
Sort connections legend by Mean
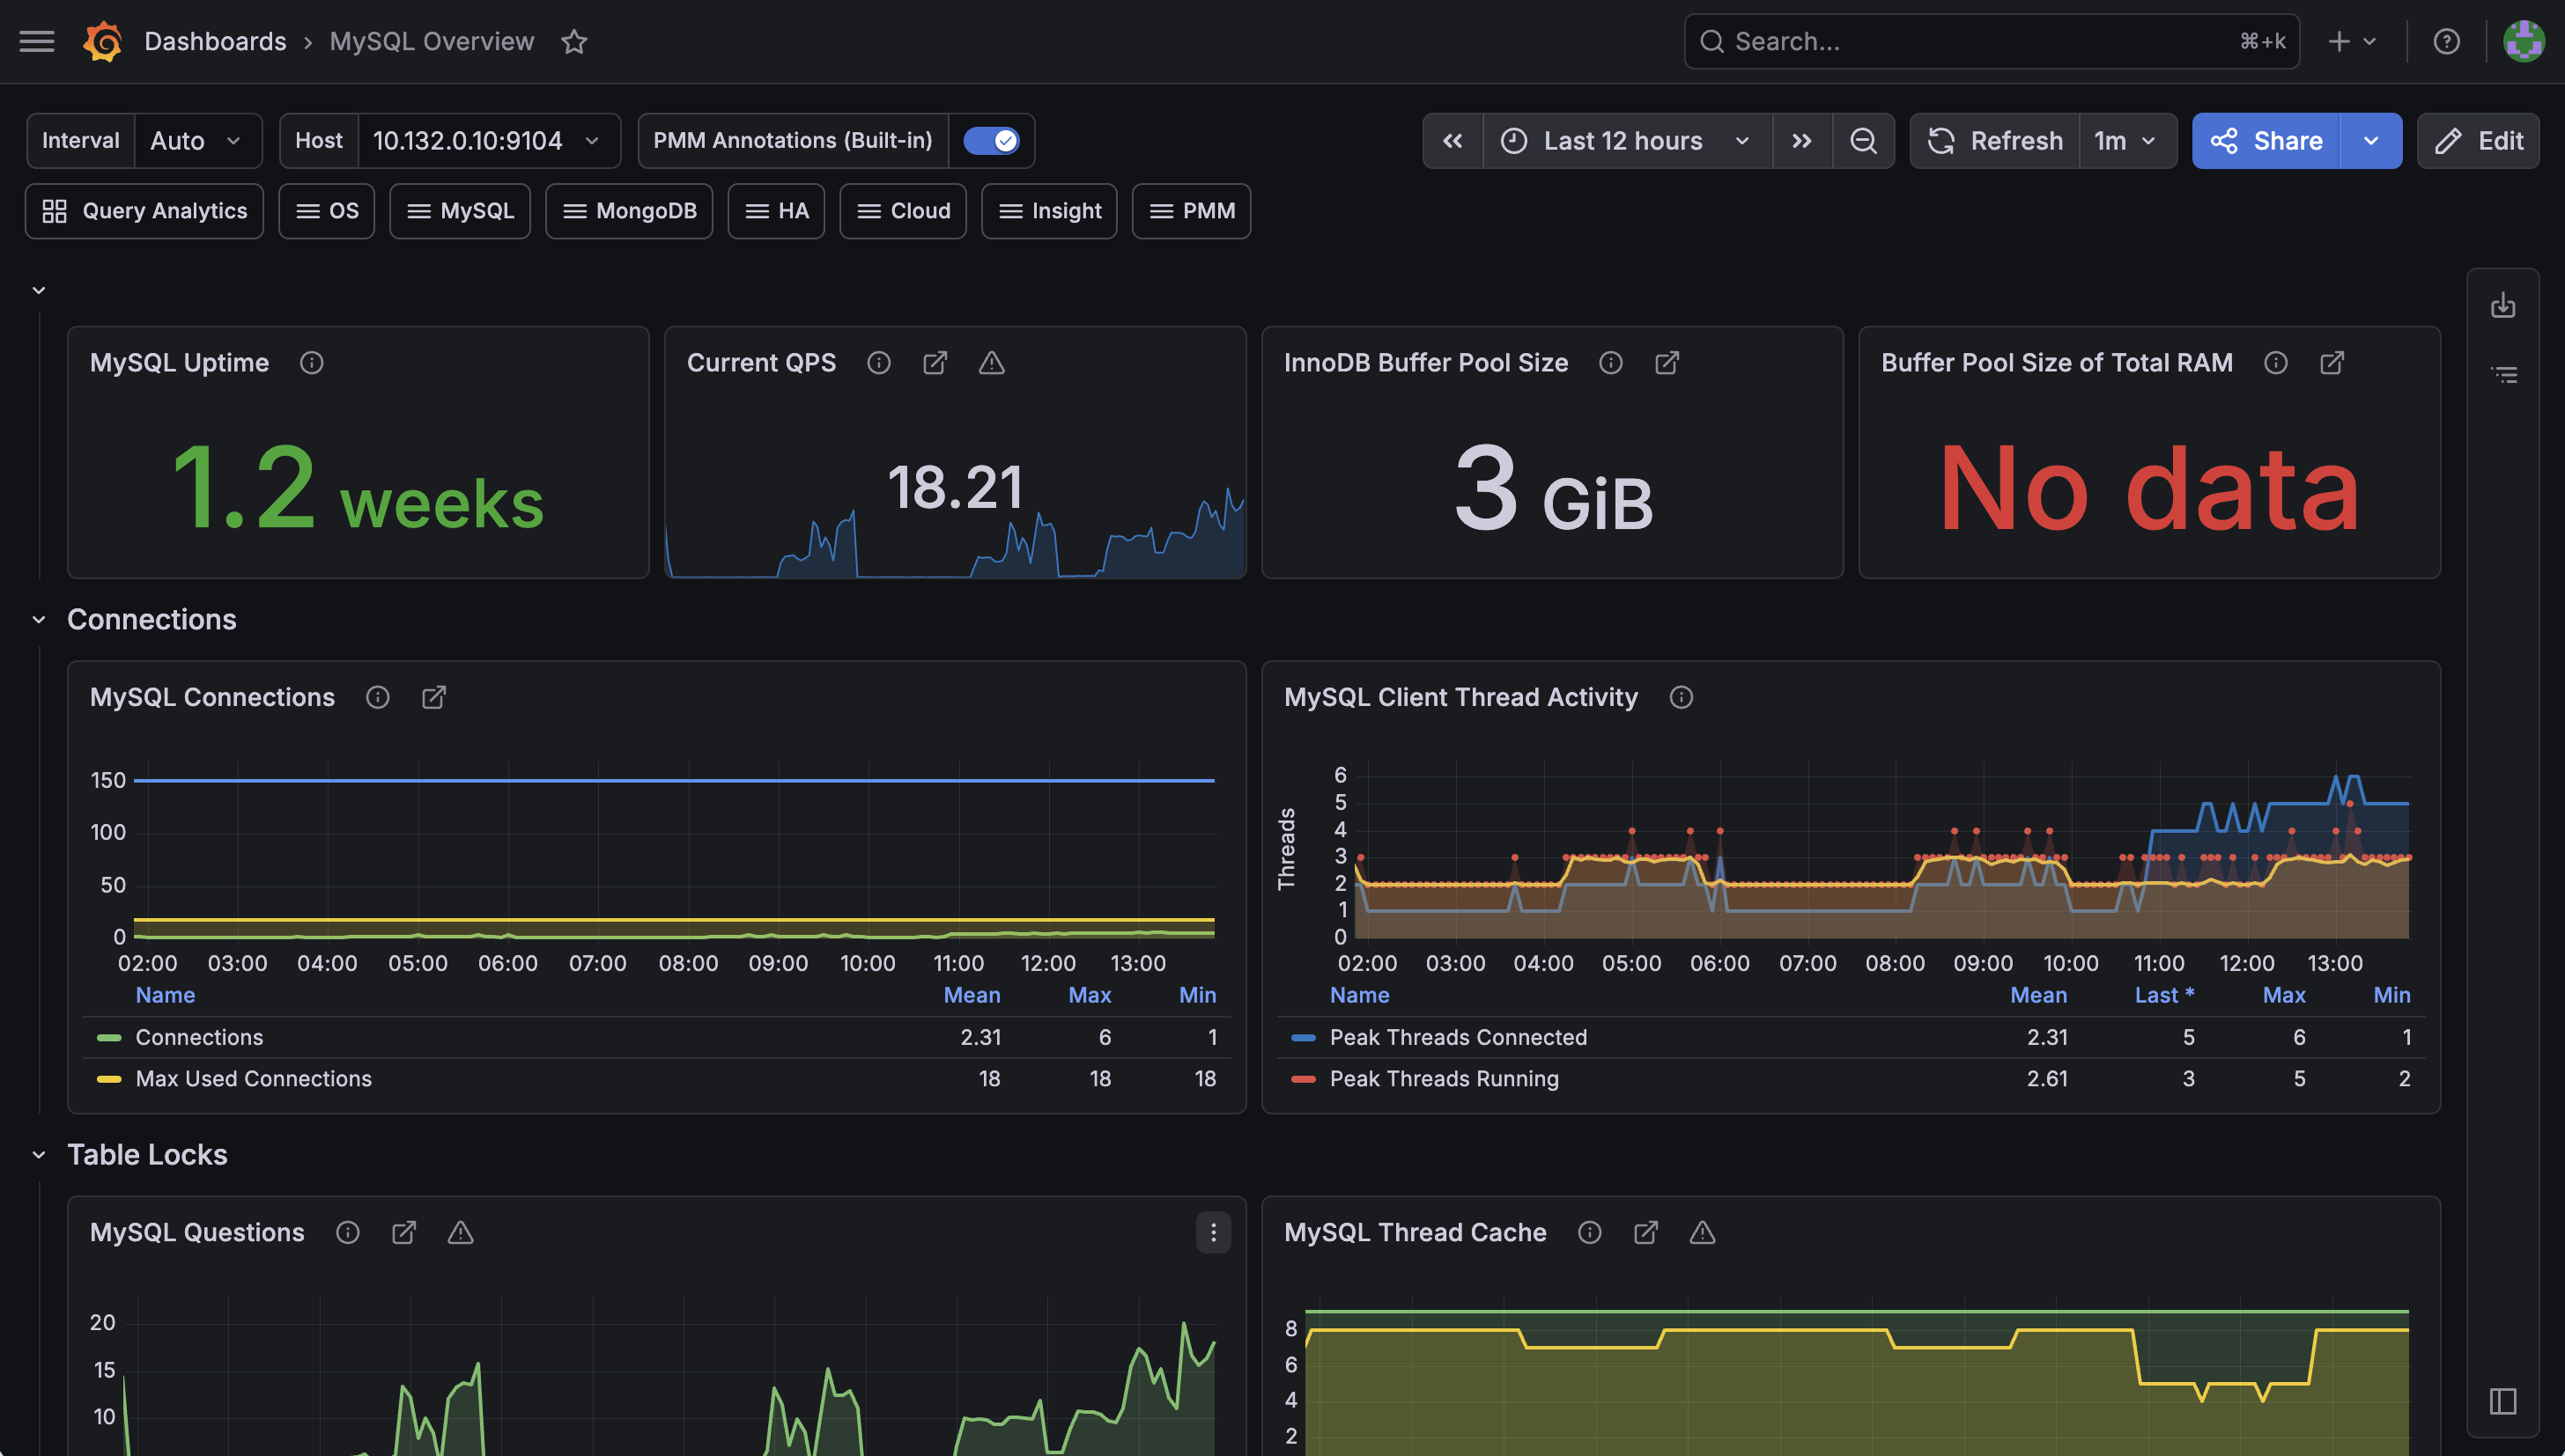(x=972, y=995)
